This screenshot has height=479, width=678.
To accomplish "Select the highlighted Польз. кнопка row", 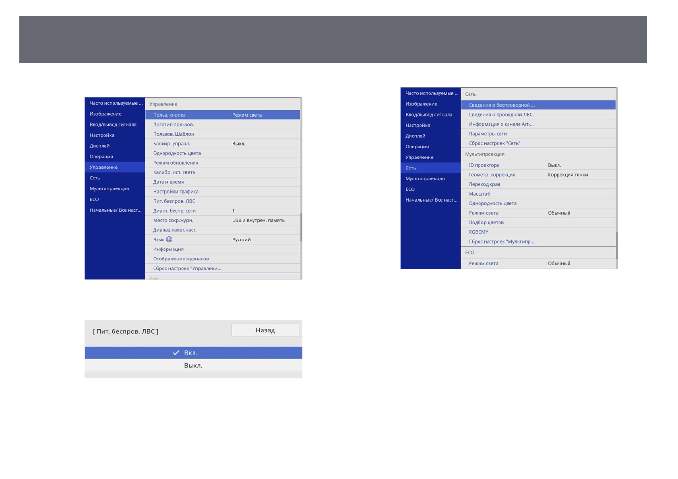I will pos(222,115).
